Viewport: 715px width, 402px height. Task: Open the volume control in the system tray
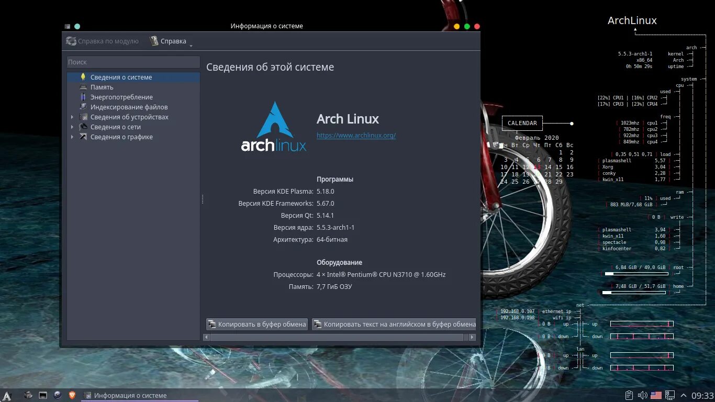[643, 395]
